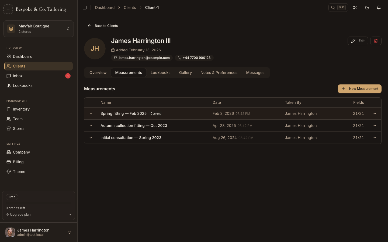Open actions menu for Initial consultation row
This screenshot has height=242, width=388.
(x=374, y=138)
